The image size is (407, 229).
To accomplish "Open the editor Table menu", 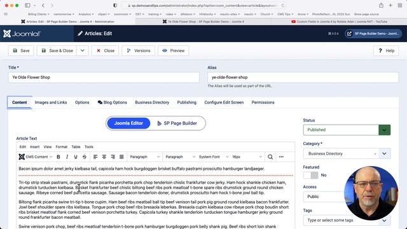I will pos(76,147).
